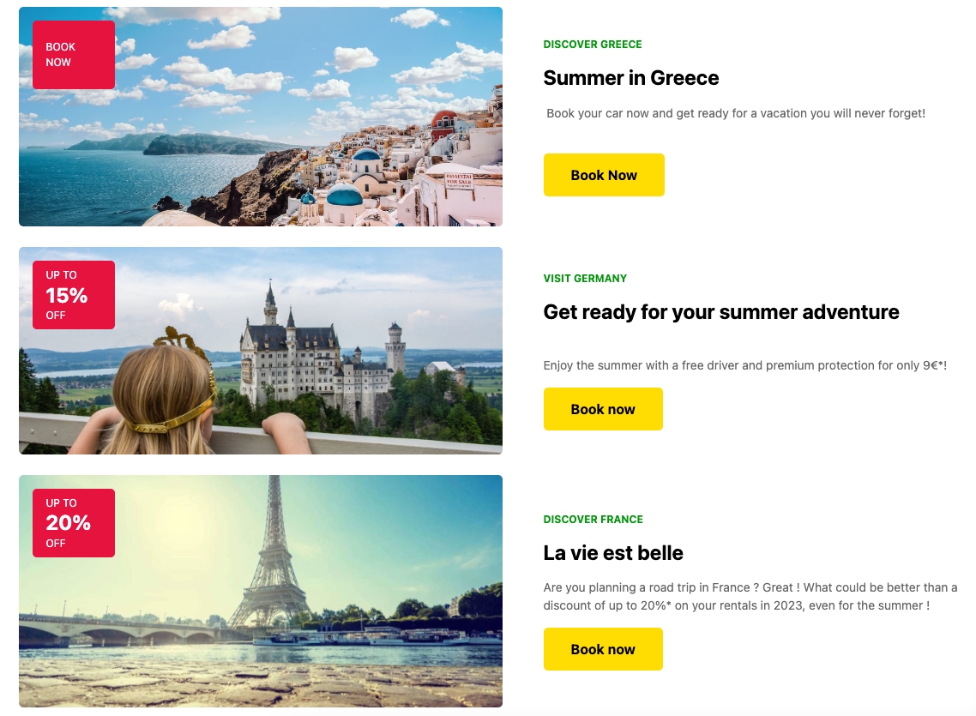Open the Neuschwanstein castle promo image
Screen dimensions: 976x716
260,351
